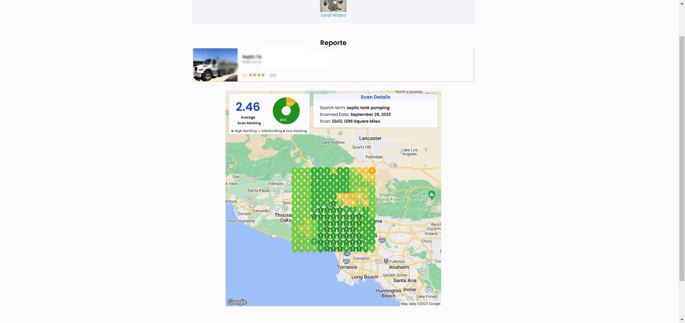Click the orange star rating
The image size is (685, 323).
[x=257, y=75]
